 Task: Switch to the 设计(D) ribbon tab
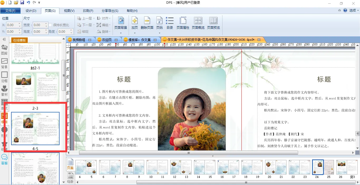click(31, 11)
